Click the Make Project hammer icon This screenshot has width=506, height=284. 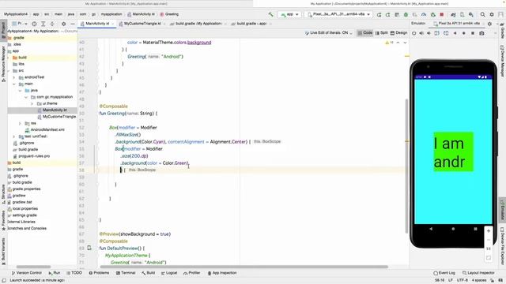point(270,14)
